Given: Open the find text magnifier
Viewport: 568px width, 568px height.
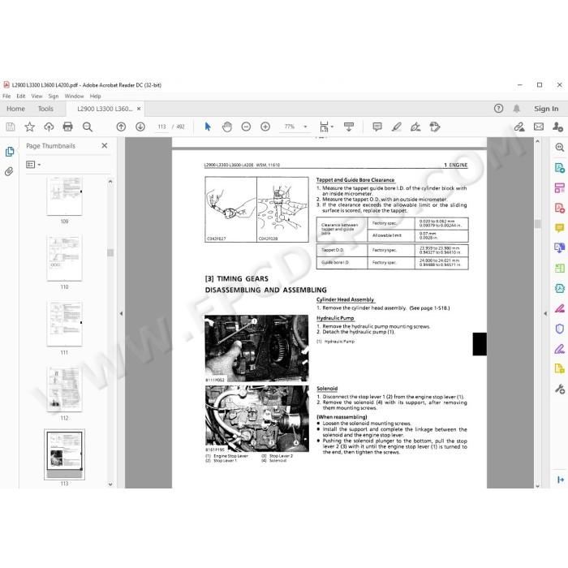Looking at the screenshot, I should click(x=88, y=127).
